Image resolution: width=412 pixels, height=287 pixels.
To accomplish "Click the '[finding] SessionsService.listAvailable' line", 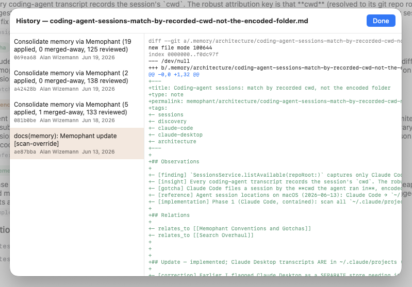I will tap(275, 175).
